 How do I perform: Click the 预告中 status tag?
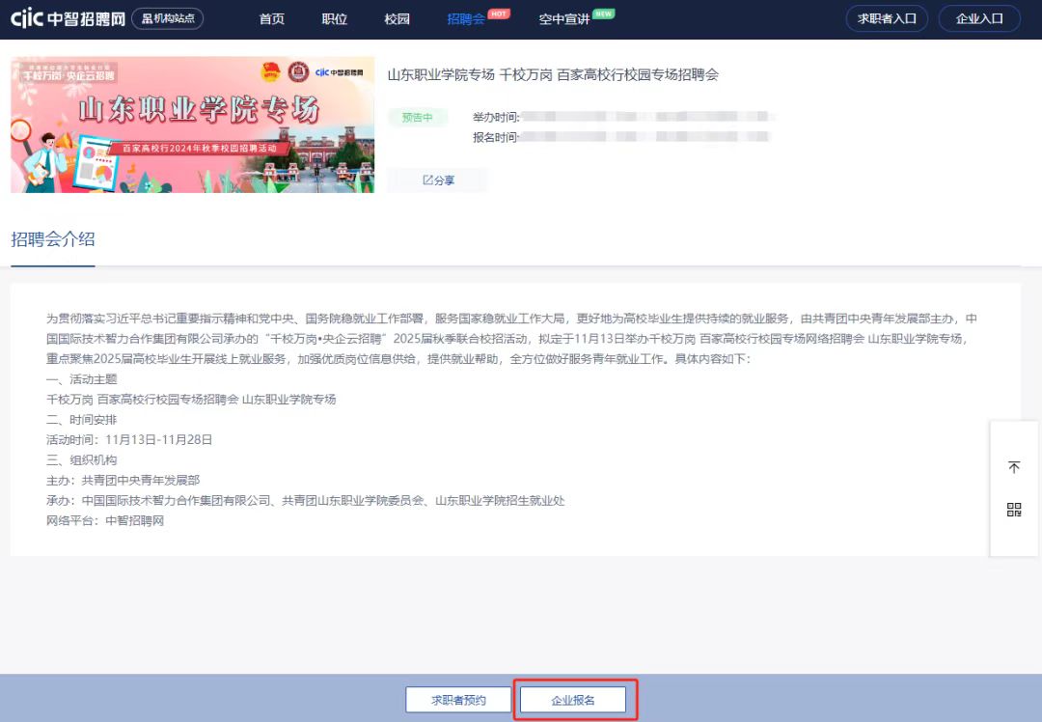pyautogui.click(x=418, y=118)
